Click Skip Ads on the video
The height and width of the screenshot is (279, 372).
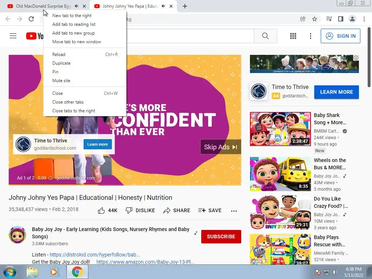tap(221, 147)
